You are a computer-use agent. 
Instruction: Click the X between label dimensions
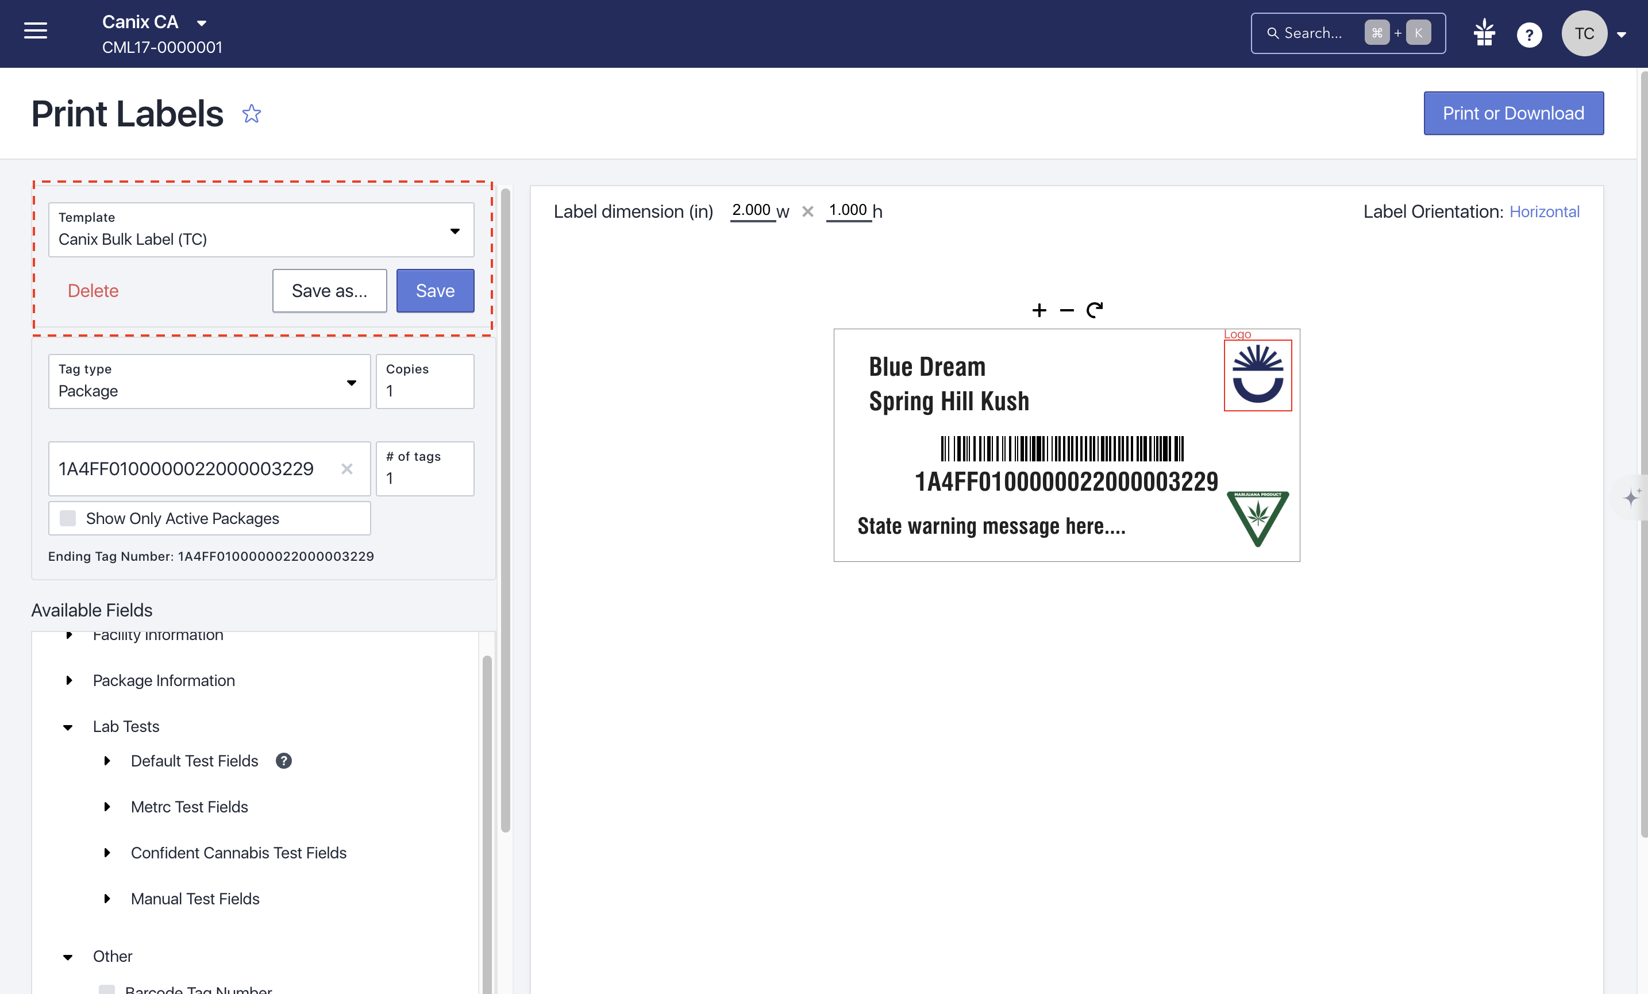point(808,211)
